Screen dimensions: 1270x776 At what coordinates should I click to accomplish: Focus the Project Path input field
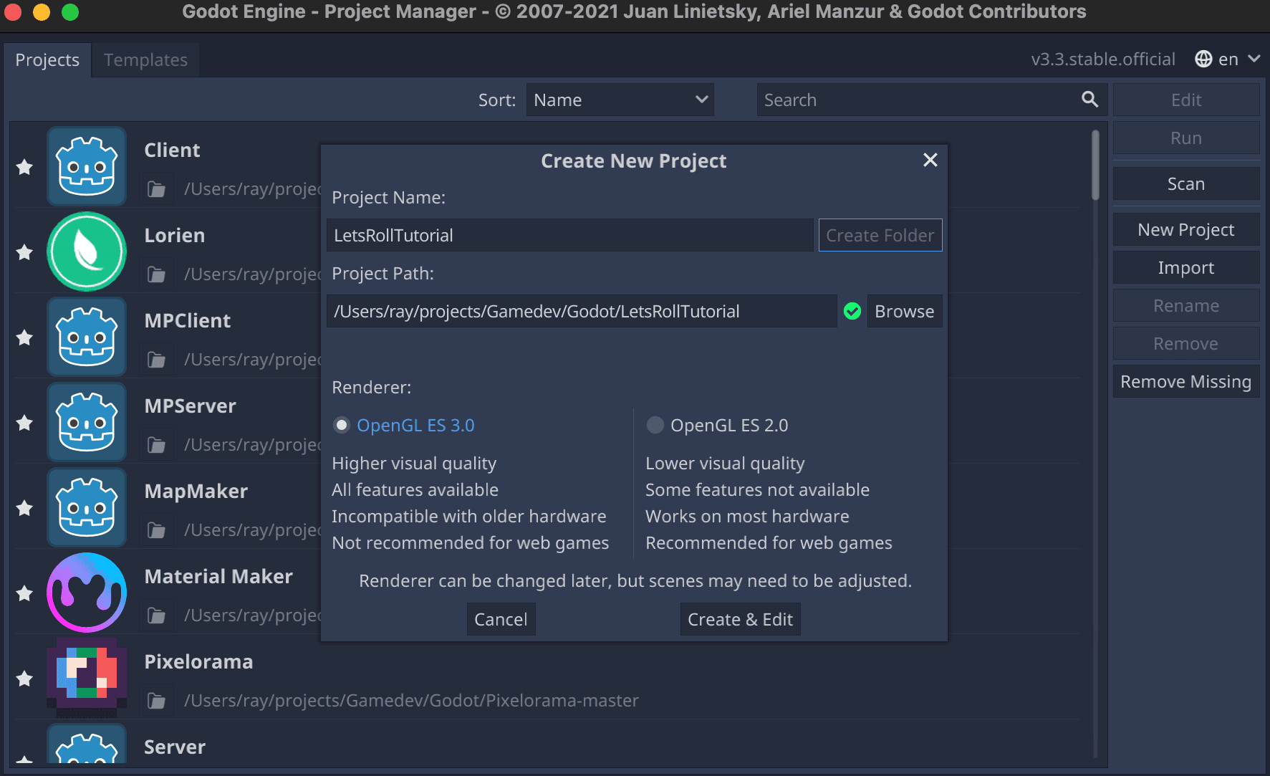582,311
